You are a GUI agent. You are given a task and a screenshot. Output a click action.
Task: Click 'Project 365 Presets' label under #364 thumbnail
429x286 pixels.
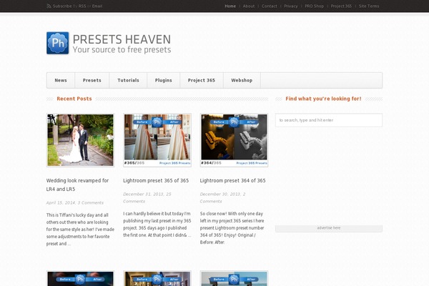click(x=252, y=163)
